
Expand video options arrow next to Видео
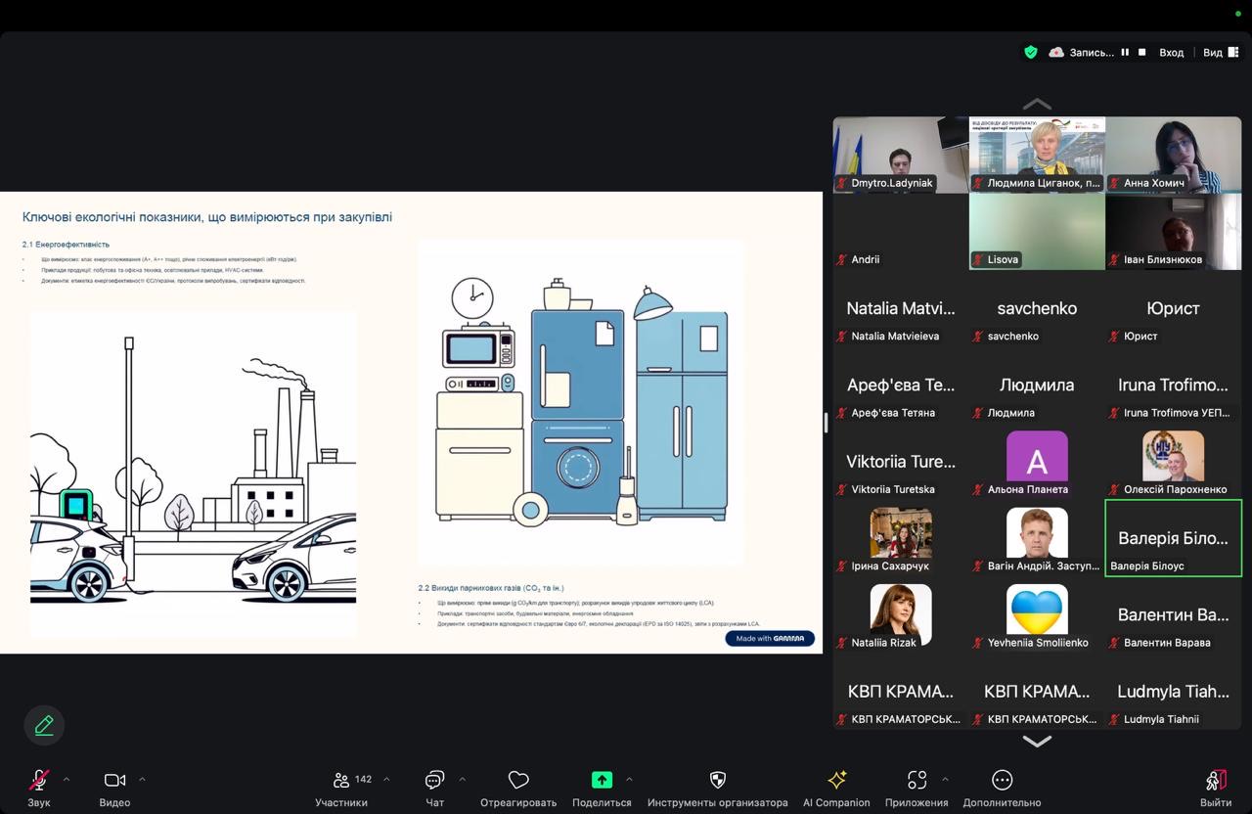pos(142,780)
